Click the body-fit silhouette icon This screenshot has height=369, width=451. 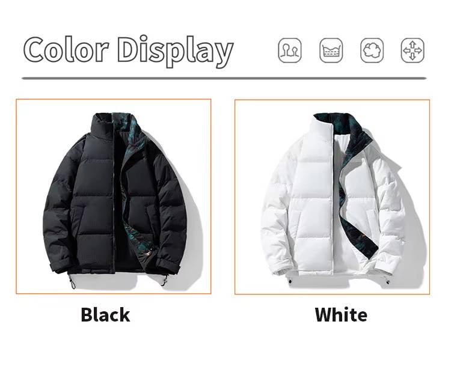click(x=290, y=50)
